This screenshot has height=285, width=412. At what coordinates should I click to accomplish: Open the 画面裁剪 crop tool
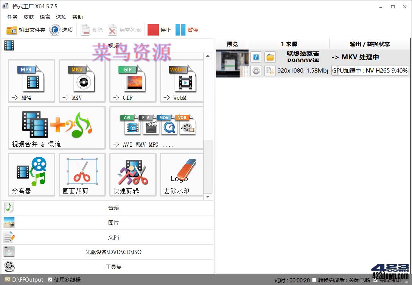click(82, 174)
